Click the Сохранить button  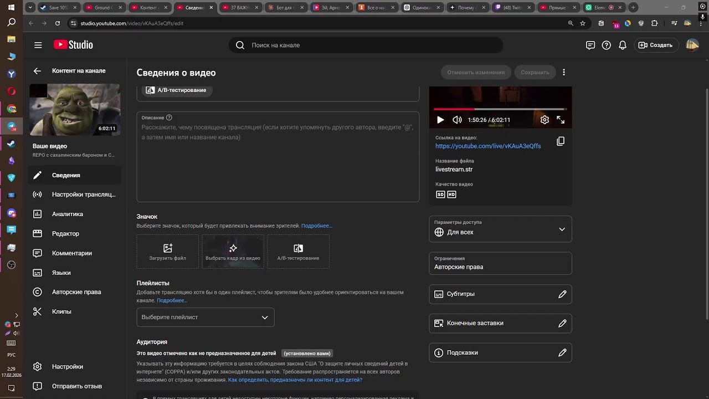click(535, 73)
